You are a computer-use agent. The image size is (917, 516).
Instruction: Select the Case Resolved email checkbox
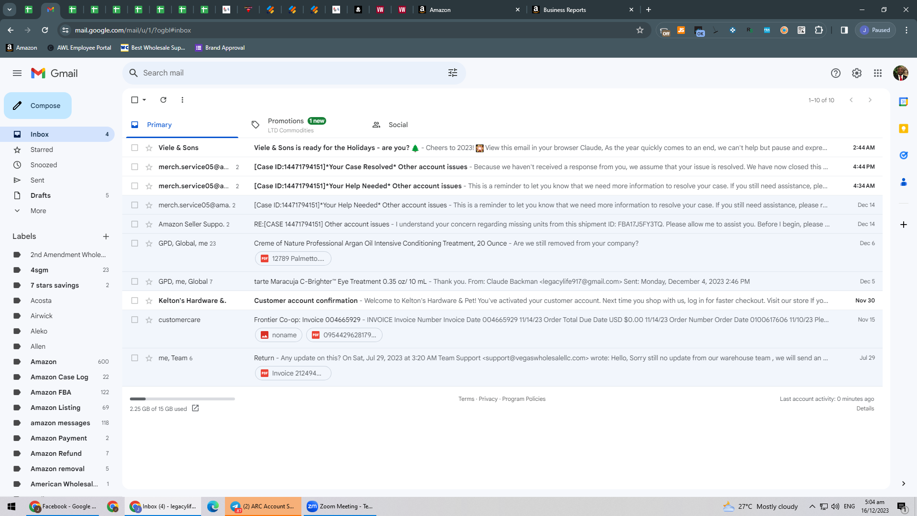(x=135, y=167)
